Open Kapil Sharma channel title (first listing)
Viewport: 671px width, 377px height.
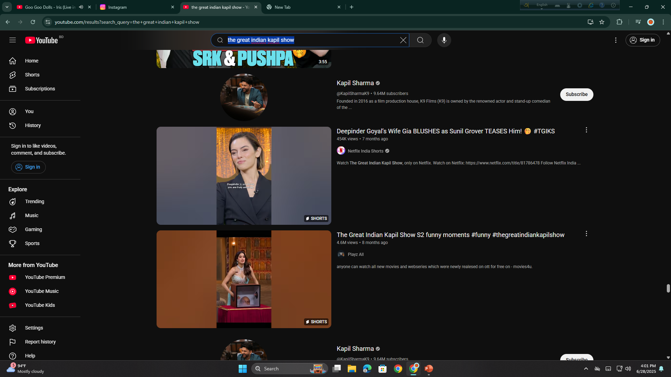[355, 83]
